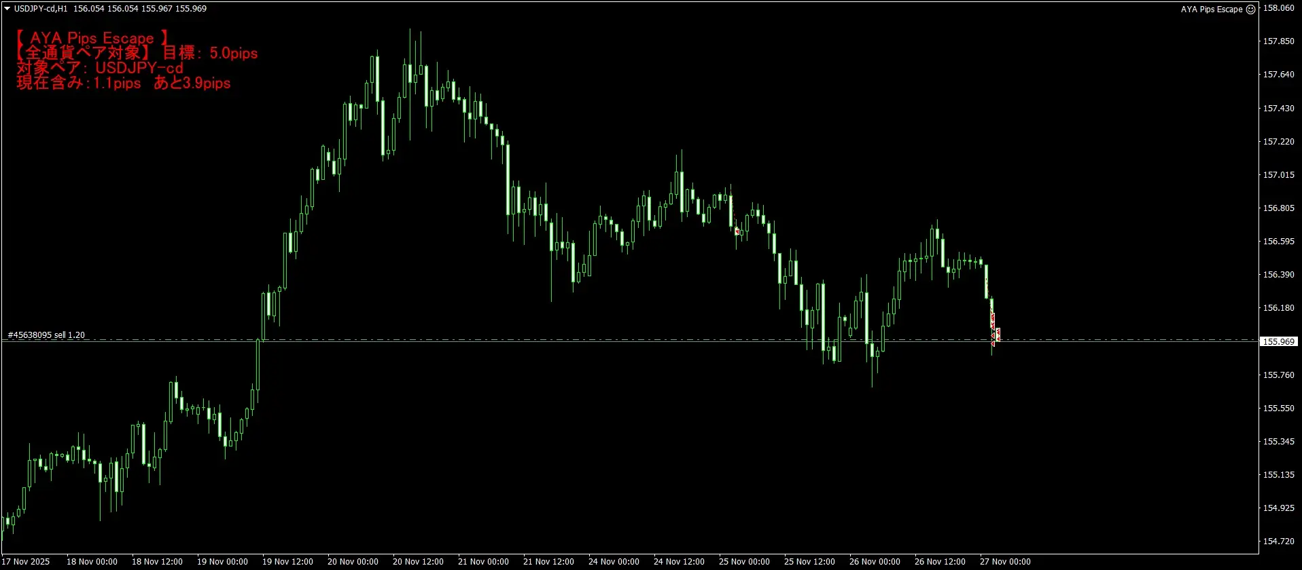Viewport: 1302px width, 570px height.
Task: Click the AYA Pips Escape expert name top-right
Action: [x=1211, y=9]
